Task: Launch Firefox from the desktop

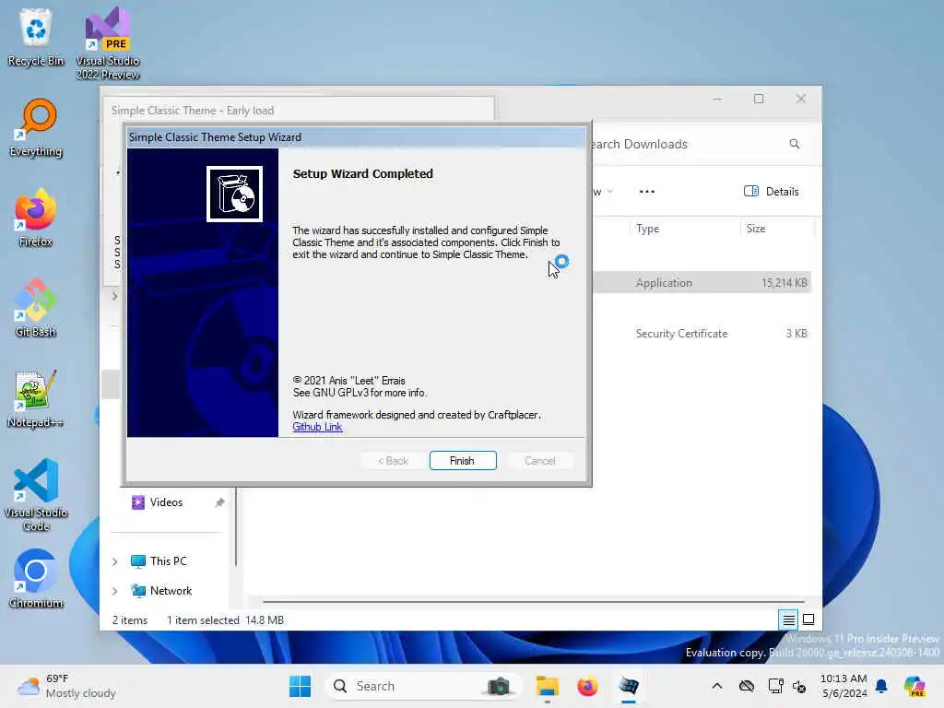Action: pos(36,218)
